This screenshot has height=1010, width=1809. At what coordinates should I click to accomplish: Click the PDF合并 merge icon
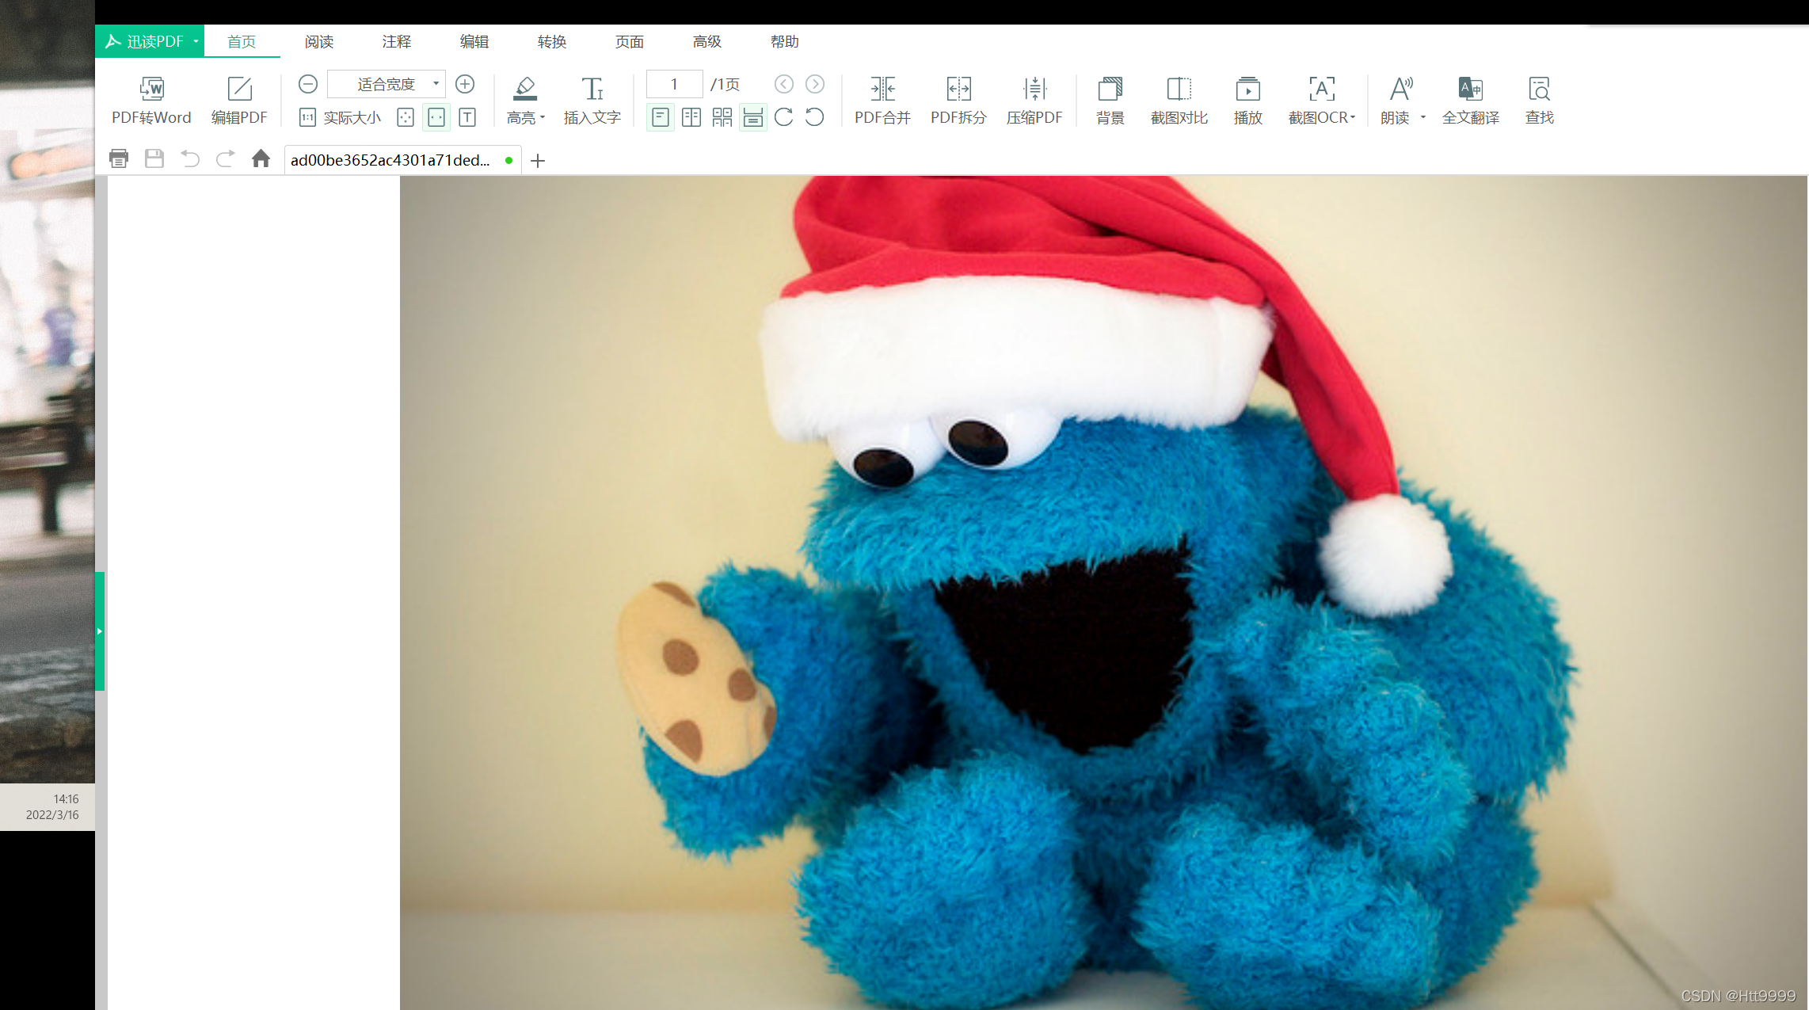click(882, 89)
